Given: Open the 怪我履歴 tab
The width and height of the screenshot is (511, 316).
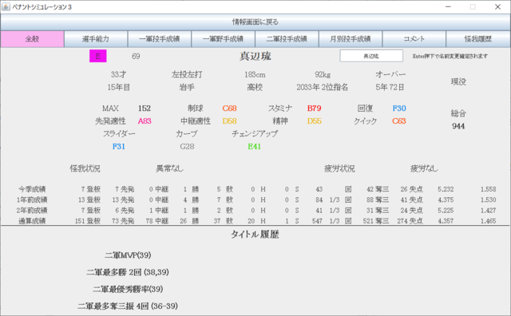Looking at the screenshot, I should pos(477,39).
